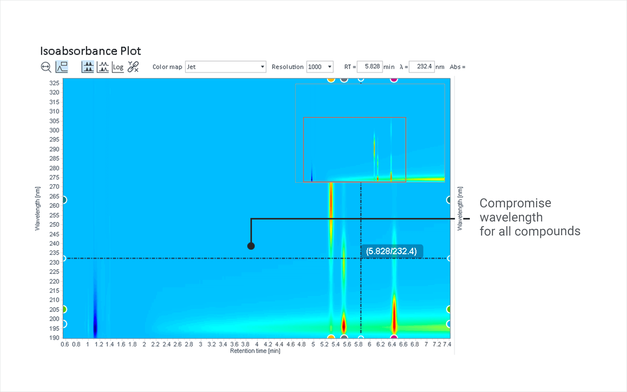Select the dark teal marker on left edge

(64, 200)
